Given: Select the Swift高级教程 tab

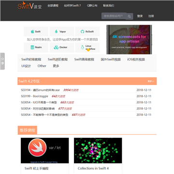Looking at the screenshot, I should tap(84, 59).
